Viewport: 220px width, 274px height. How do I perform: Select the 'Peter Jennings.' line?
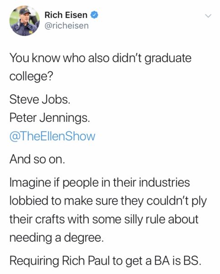(x=50, y=118)
